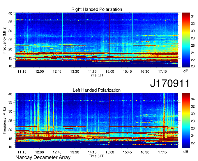Click the 12:45 time tick of Left Handed plot
The width and height of the screenshot is (198, 161).
coord(57,152)
